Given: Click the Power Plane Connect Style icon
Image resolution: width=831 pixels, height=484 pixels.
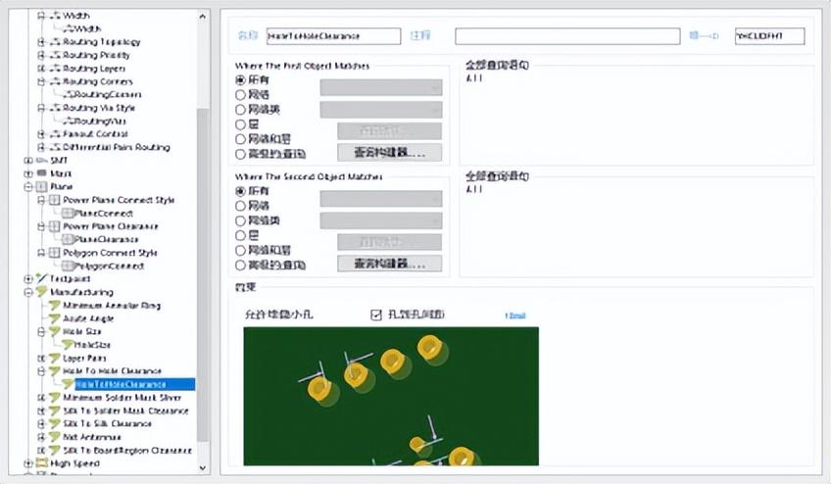Looking at the screenshot, I should pos(55,200).
